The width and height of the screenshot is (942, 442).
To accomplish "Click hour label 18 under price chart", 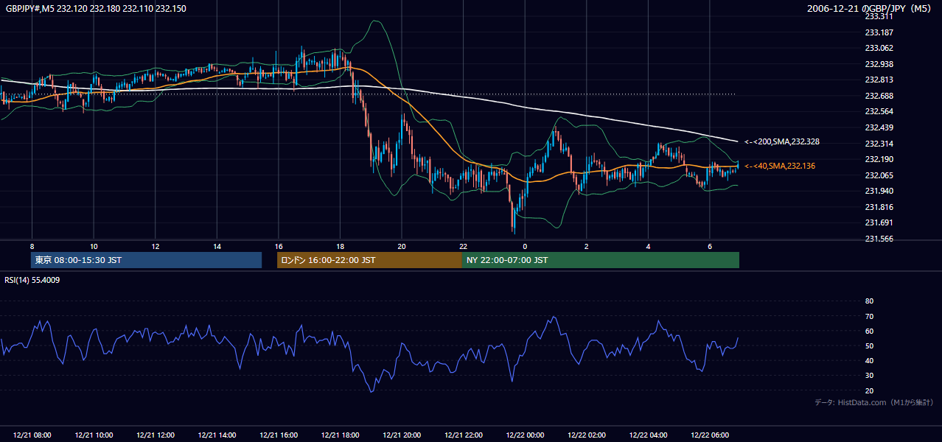I will click(x=341, y=246).
